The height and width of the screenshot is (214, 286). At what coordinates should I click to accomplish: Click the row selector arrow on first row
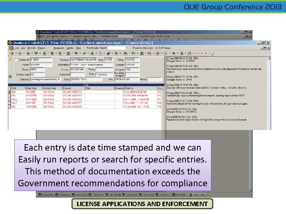(10, 92)
